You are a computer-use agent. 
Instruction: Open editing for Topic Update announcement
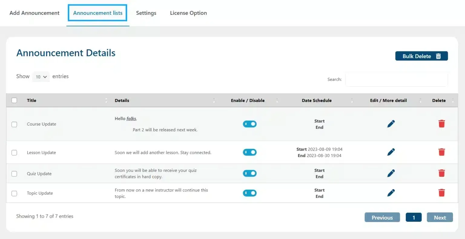(x=391, y=193)
